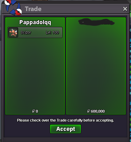
Task: Click the Pokédollar symbol beside 0
Action: click(34, 111)
